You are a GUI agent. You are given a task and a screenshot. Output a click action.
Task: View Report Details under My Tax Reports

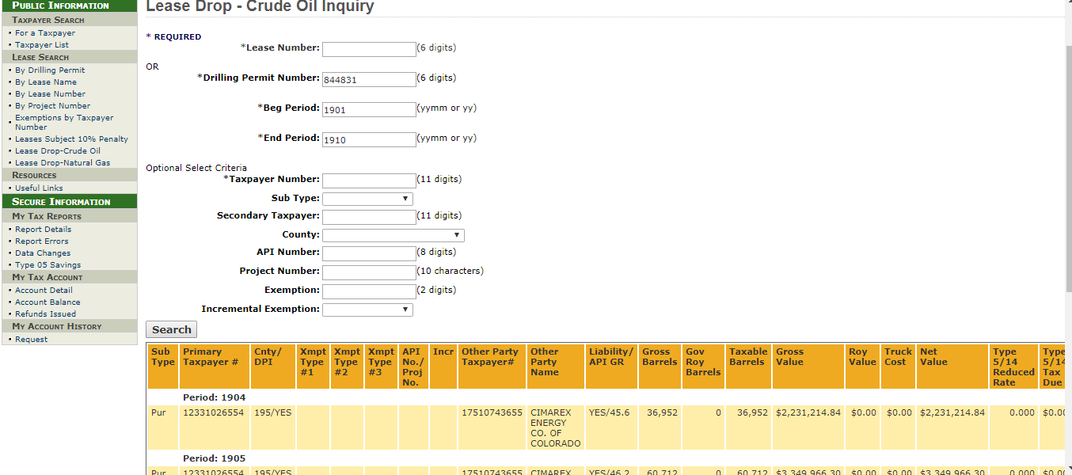click(x=44, y=230)
